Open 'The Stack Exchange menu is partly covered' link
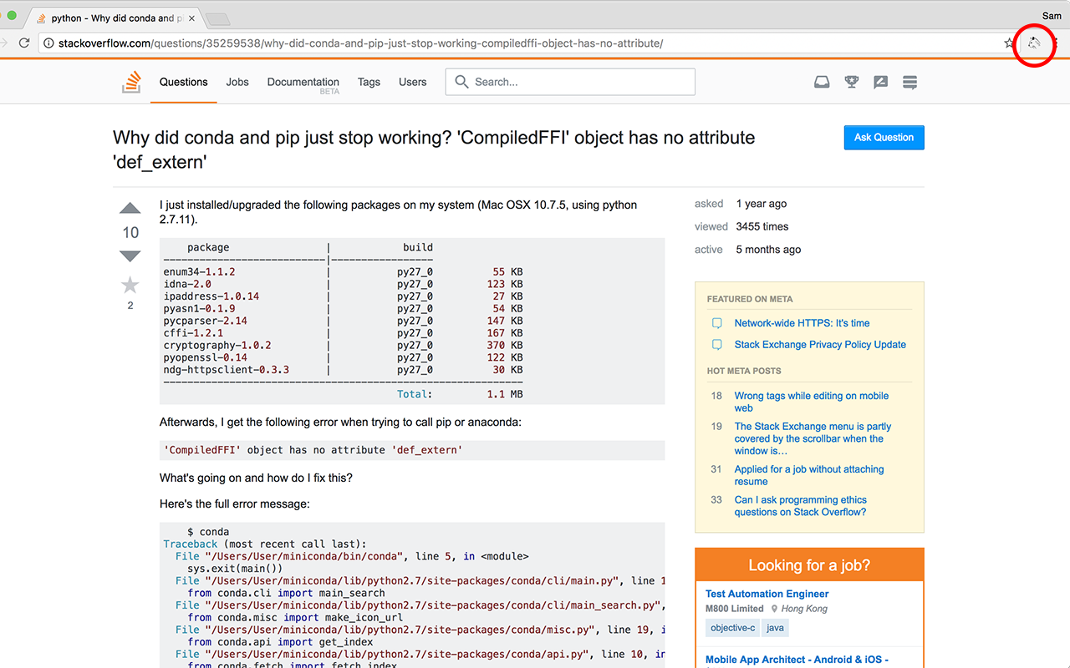The width and height of the screenshot is (1070, 668). click(813, 438)
